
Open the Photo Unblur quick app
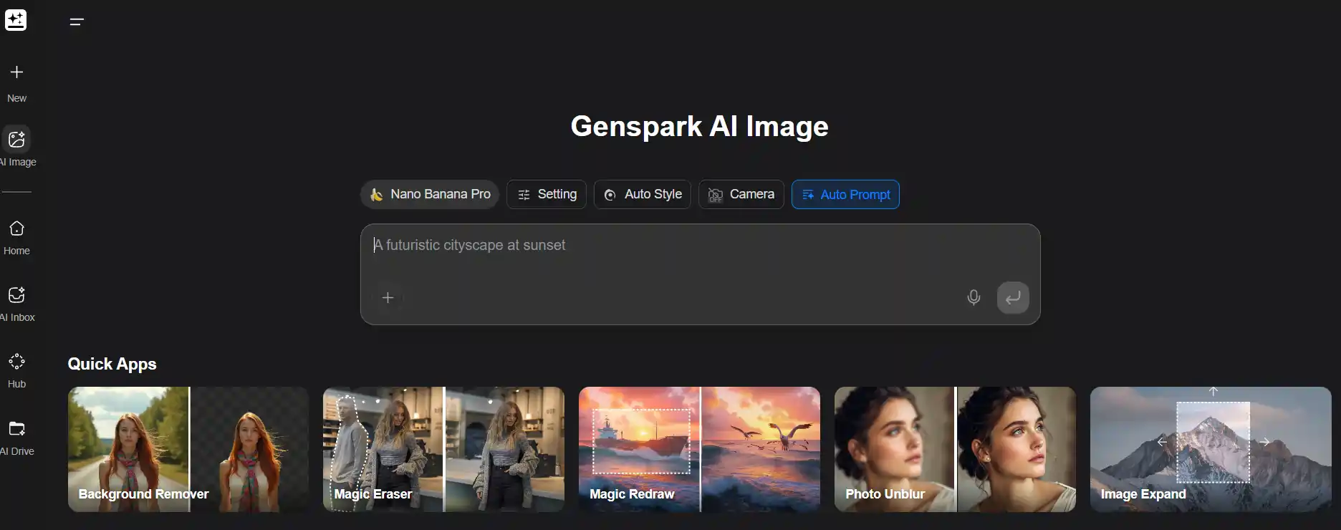(x=955, y=449)
